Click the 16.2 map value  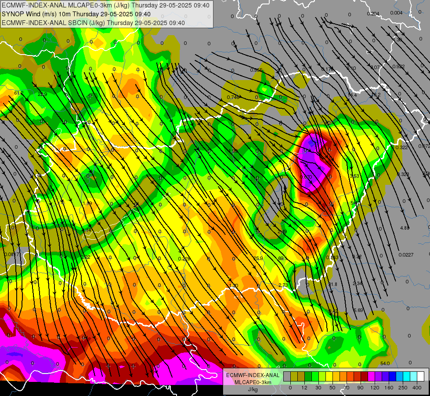click(x=376, y=95)
